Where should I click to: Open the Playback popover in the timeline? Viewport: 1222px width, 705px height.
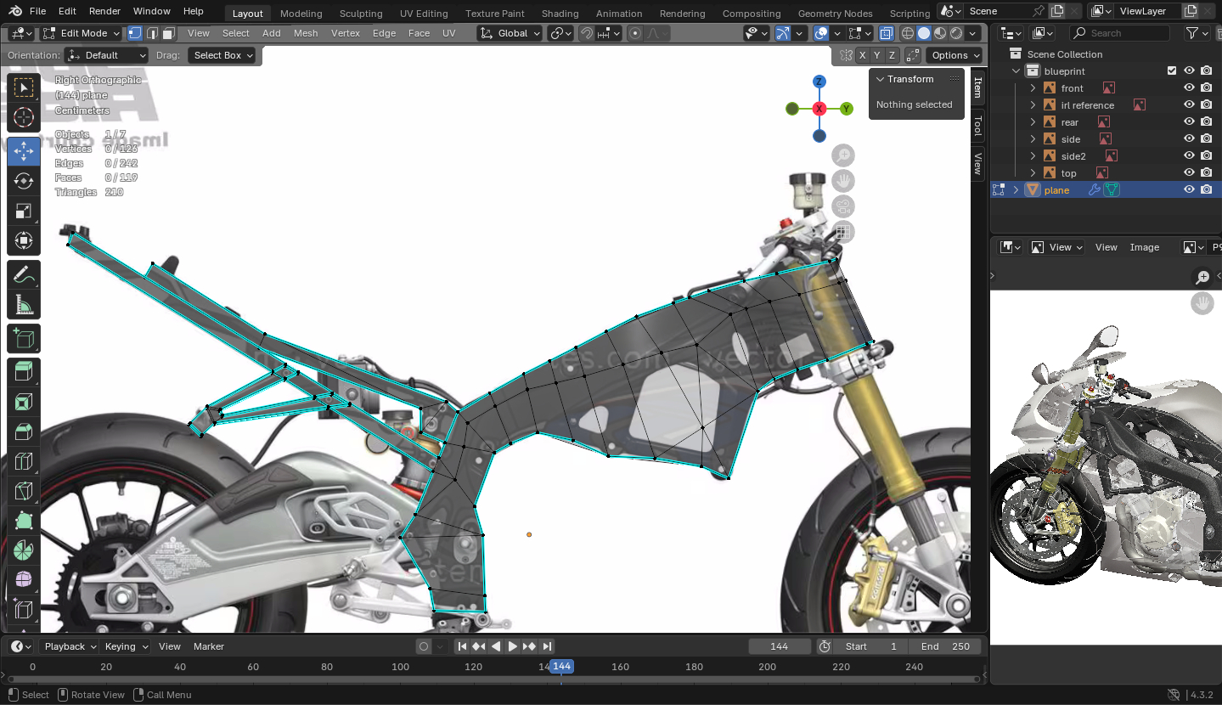click(x=70, y=646)
